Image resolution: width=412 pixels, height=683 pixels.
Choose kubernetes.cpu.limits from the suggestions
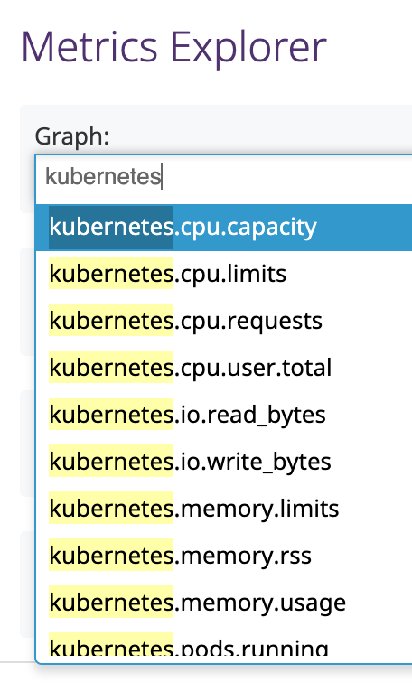[x=224, y=274]
